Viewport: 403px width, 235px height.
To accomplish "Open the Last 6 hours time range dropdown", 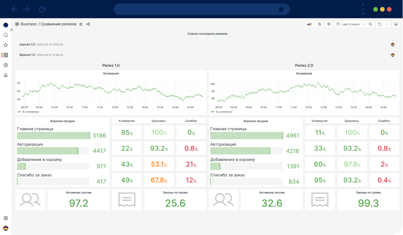I will 350,24.
